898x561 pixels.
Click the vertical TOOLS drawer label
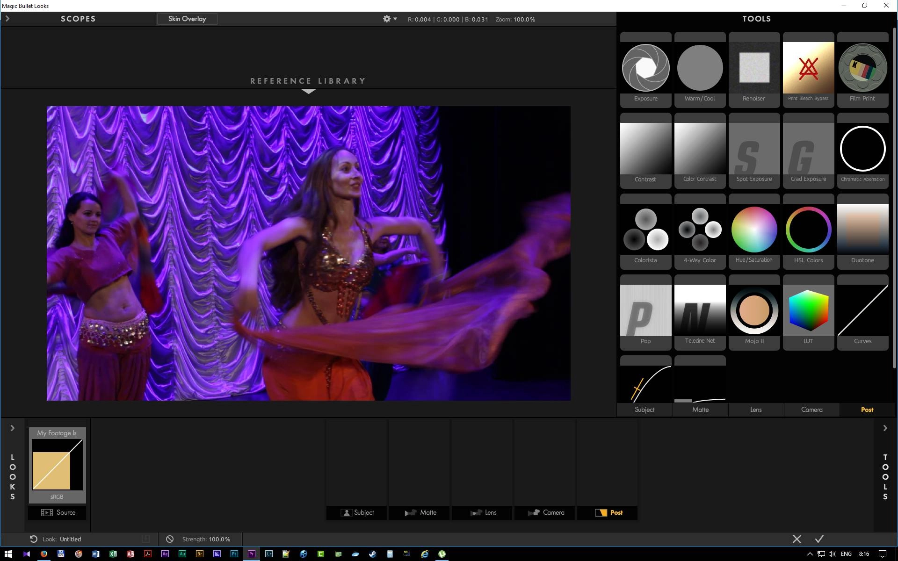[885, 477]
